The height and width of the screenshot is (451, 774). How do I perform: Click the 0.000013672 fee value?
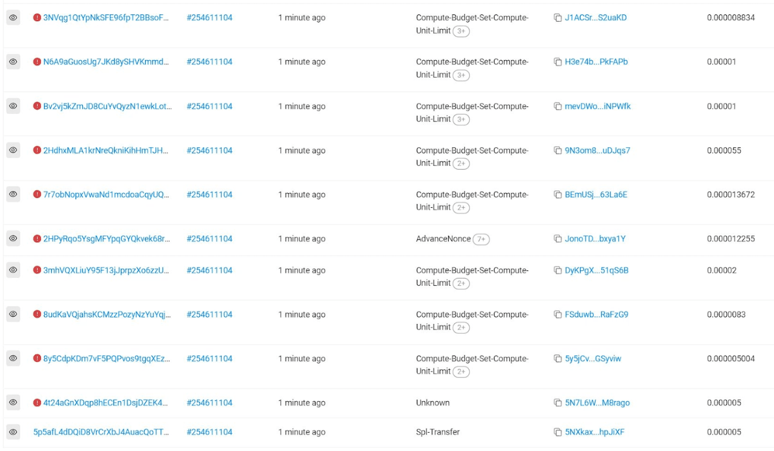click(x=731, y=194)
